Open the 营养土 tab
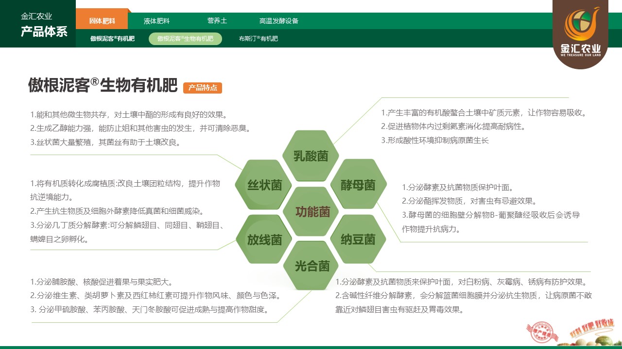The image size is (622, 349). [x=217, y=21]
